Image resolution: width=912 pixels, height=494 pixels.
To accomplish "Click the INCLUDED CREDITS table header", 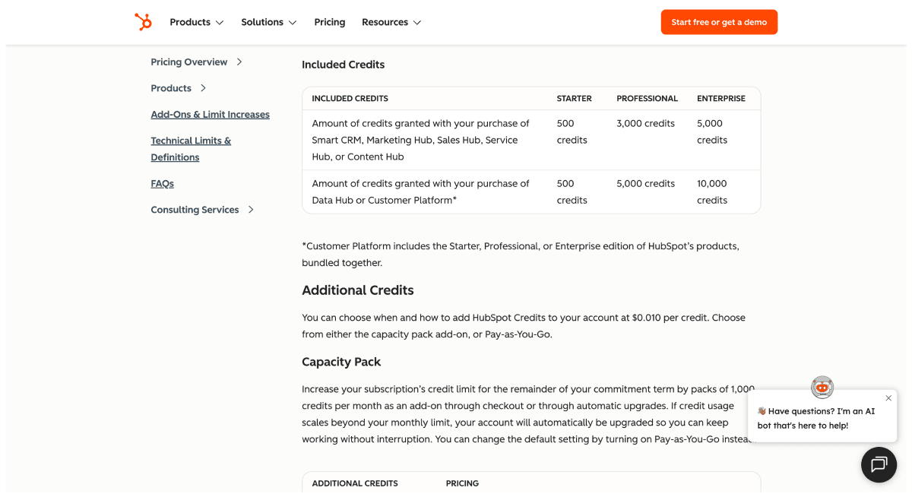I will pos(350,99).
